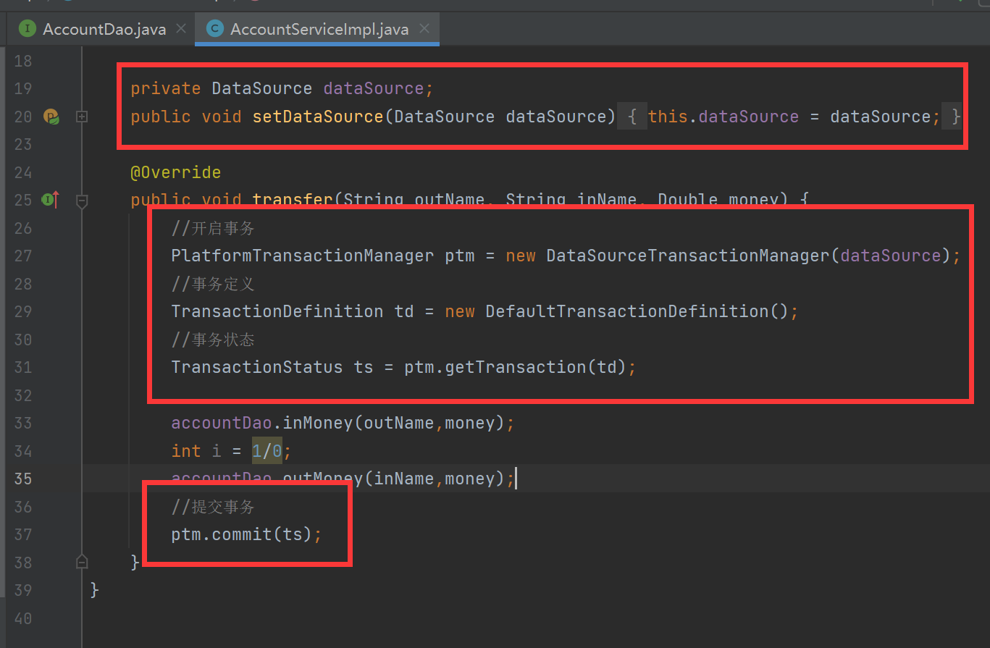
Task: Click the //提交事务 comment
Action: pyautogui.click(x=213, y=507)
